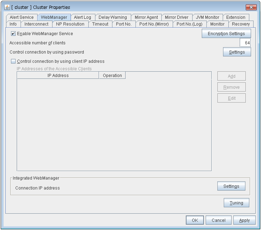The width and height of the screenshot is (261, 230).
Task: Open Integrated WebManager Settings button
Action: [231, 186]
